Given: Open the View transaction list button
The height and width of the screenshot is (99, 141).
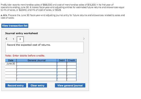Looking at the screenshot, I should 15,26.
